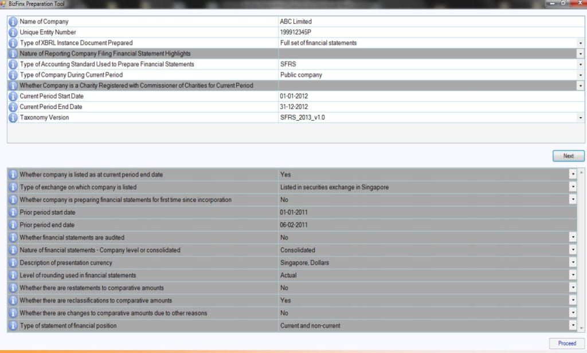587x353 pixels.
Task: Click the Next button
Action: pyautogui.click(x=568, y=156)
